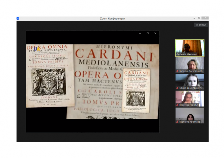Maximize the shared presentation window
The image size is (224, 158).
(148, 34)
